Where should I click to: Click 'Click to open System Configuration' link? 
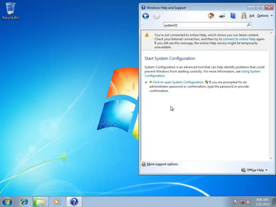click(x=178, y=82)
